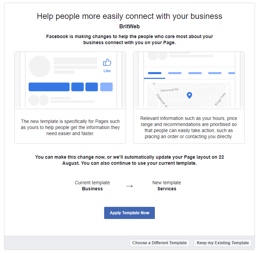Click the Flatbush Ave map label
259x253 pixels.
point(162,101)
